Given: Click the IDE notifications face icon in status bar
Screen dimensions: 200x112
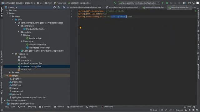Looking at the screenshot, I should click(193, 110).
